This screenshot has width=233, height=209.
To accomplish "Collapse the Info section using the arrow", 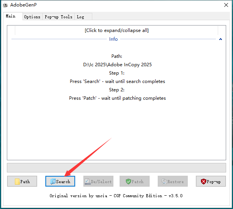I will click(x=220, y=39).
